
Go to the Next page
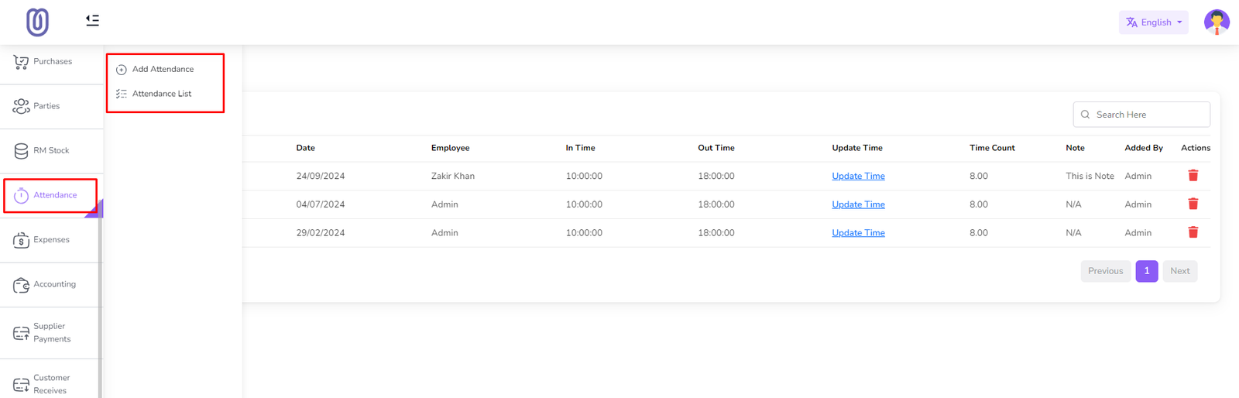click(x=1179, y=271)
